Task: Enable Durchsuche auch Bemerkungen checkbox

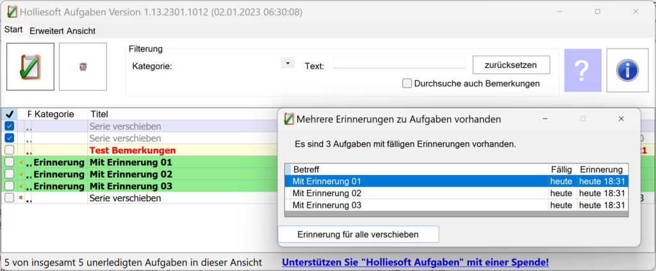Action: click(407, 83)
